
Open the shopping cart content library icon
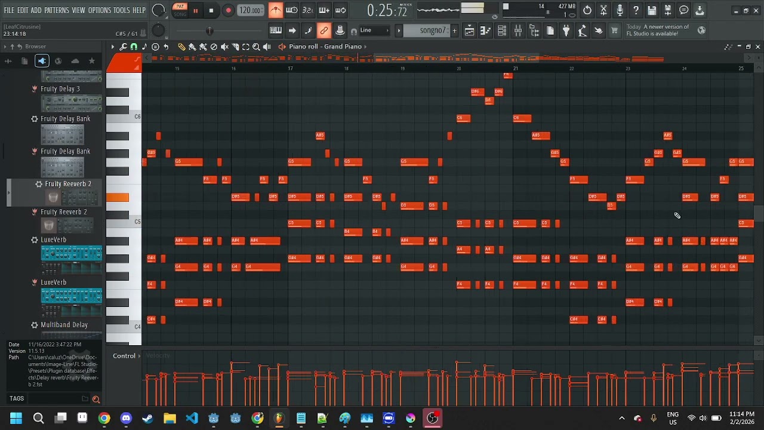pyautogui.click(x=614, y=30)
